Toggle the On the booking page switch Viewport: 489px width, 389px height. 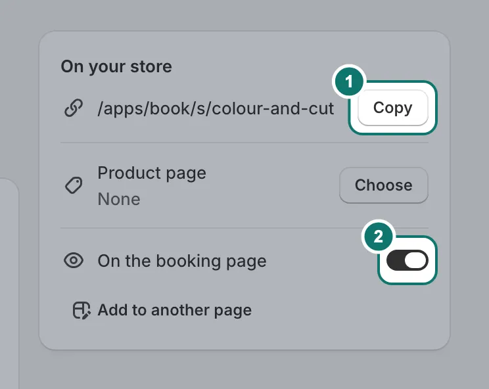coord(407,260)
